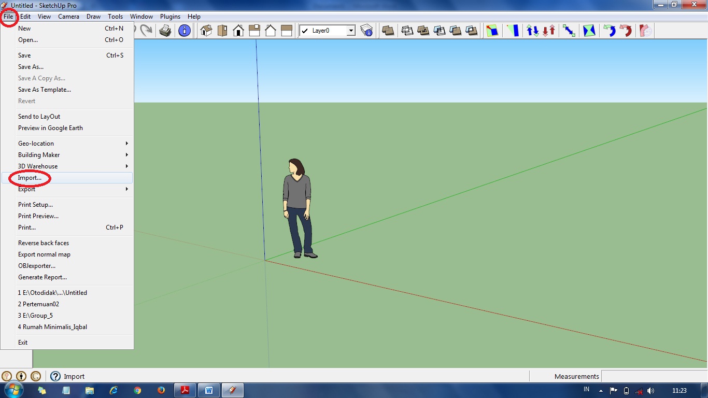708x398 pixels.
Task: Click the faded red flag plugin icon
Action: tap(646, 31)
